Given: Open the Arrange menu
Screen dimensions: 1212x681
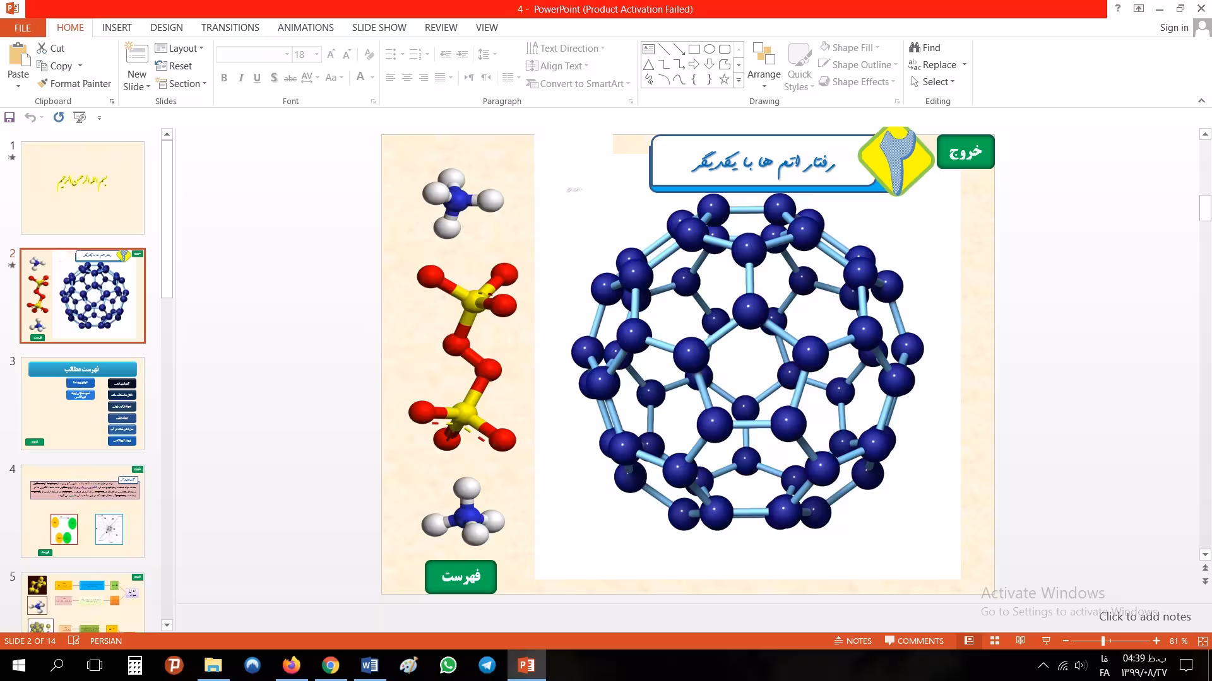Looking at the screenshot, I should tap(764, 67).
